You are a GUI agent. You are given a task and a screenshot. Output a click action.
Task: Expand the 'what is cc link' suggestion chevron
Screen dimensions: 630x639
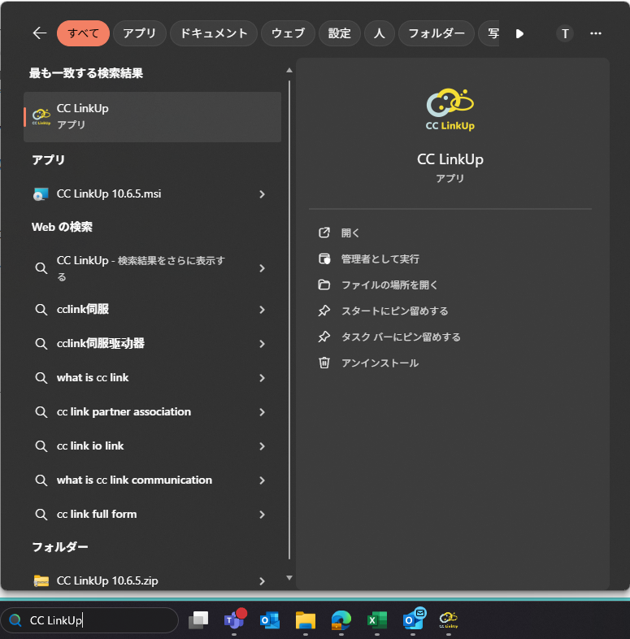(x=262, y=378)
